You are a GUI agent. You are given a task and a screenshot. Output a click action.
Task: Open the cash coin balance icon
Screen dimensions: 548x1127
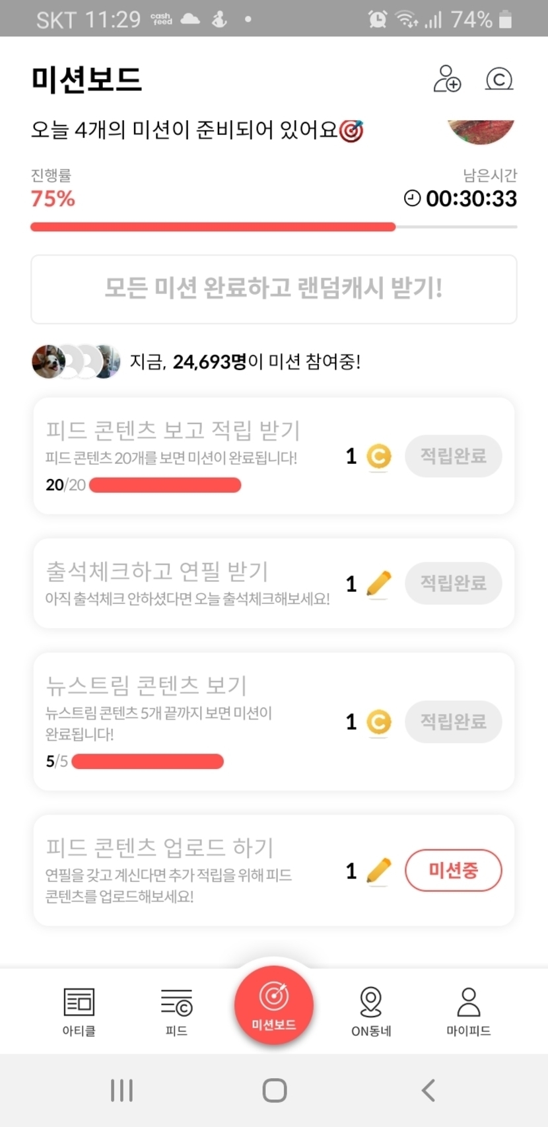pos(499,79)
